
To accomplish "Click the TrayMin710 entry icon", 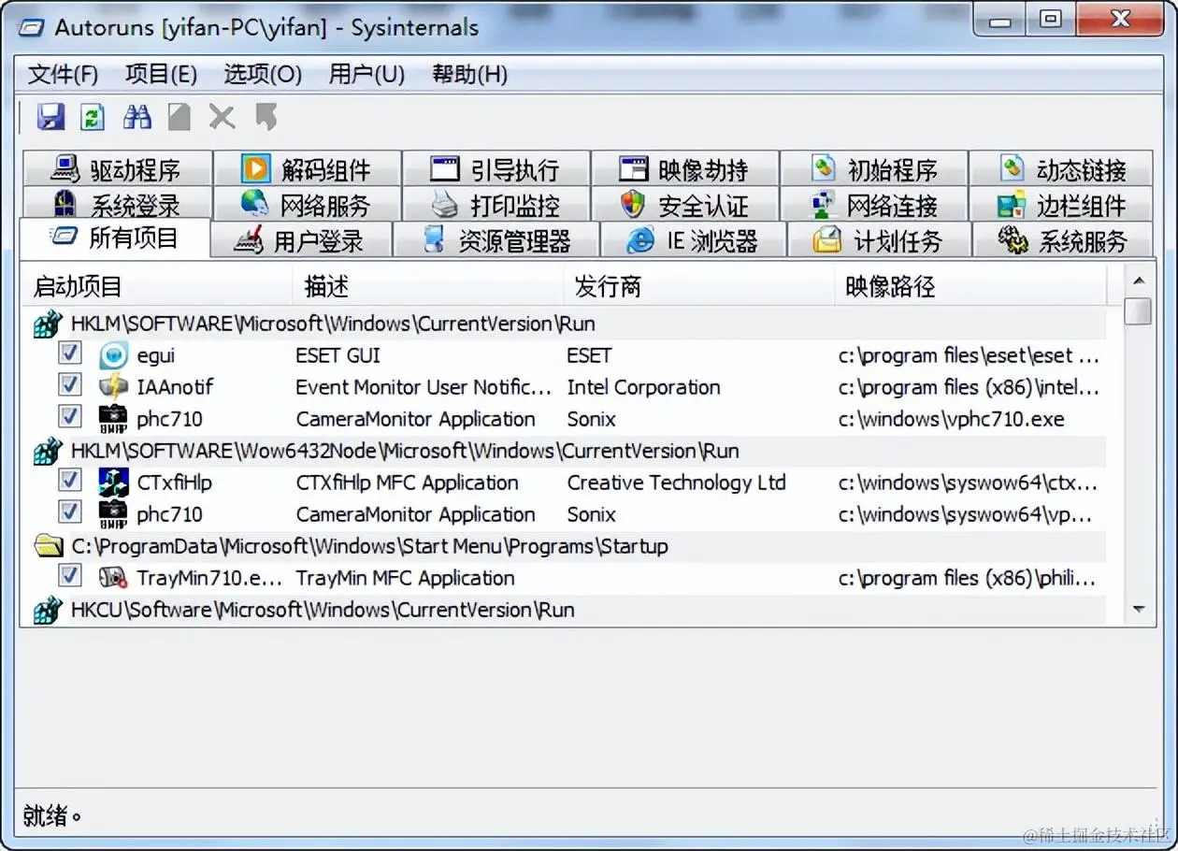I will point(113,578).
